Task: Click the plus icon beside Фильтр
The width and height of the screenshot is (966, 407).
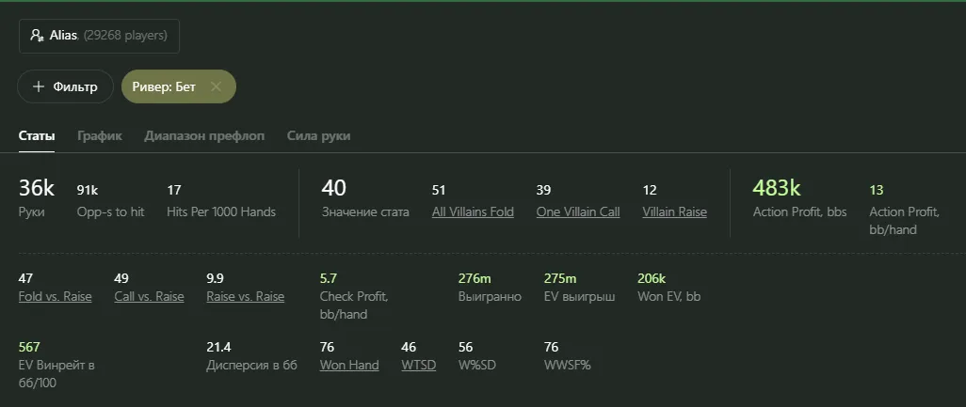Action: [39, 86]
